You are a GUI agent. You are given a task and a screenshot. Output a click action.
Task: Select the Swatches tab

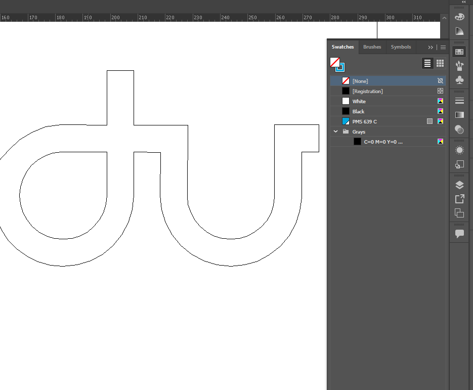coord(342,47)
